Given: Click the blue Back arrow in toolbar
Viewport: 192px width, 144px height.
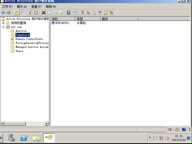Looking at the screenshot, I should [3, 13].
